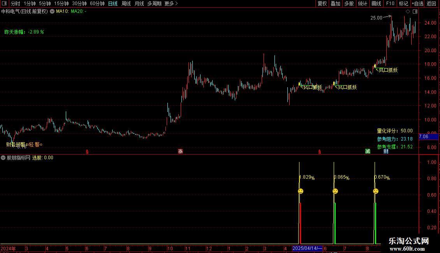This screenshot has height=253, width=440.
Task: Add stock to watchlist with +自选
Action: point(417,4)
